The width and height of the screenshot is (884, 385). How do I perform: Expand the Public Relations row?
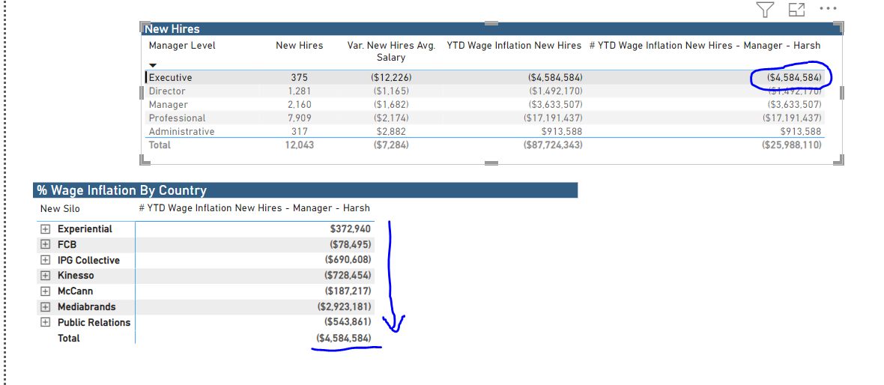(46, 322)
